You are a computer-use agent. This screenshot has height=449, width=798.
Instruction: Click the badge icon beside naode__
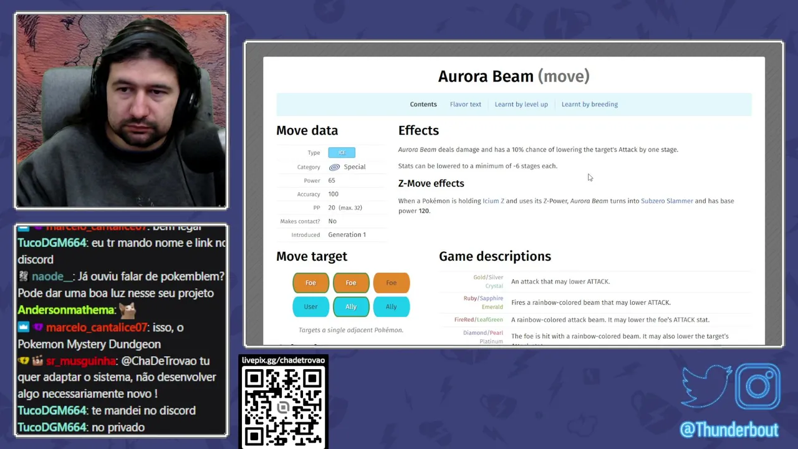coord(23,277)
